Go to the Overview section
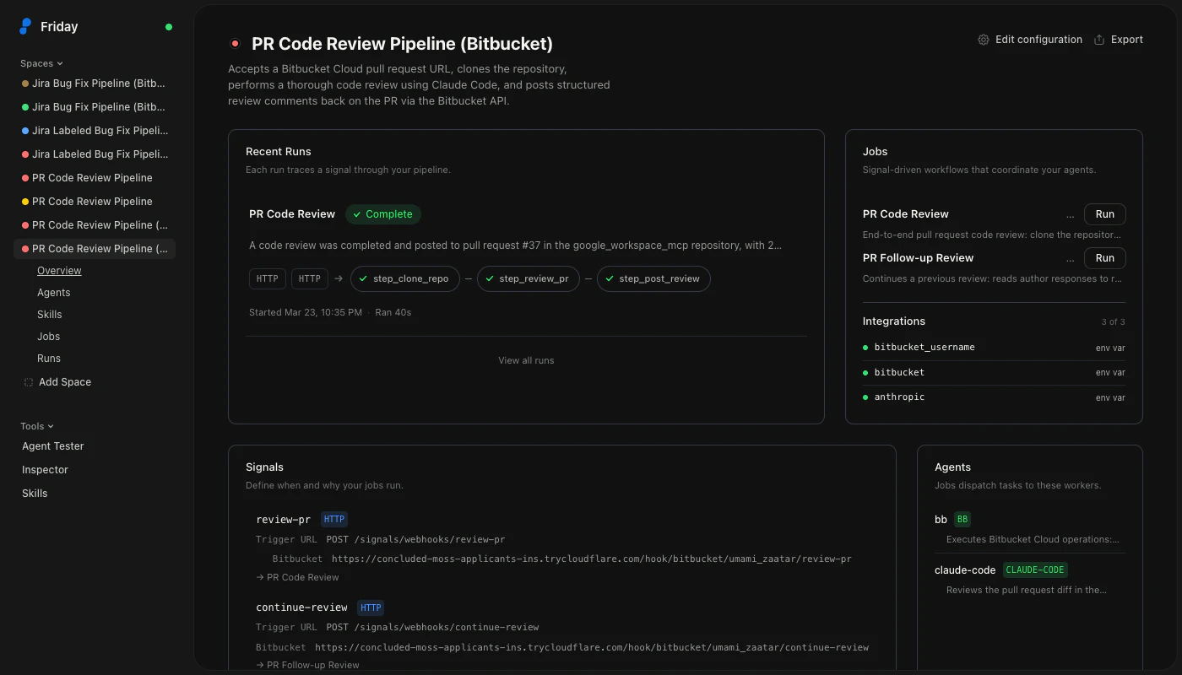Viewport: 1182px width, 675px height. [59, 271]
